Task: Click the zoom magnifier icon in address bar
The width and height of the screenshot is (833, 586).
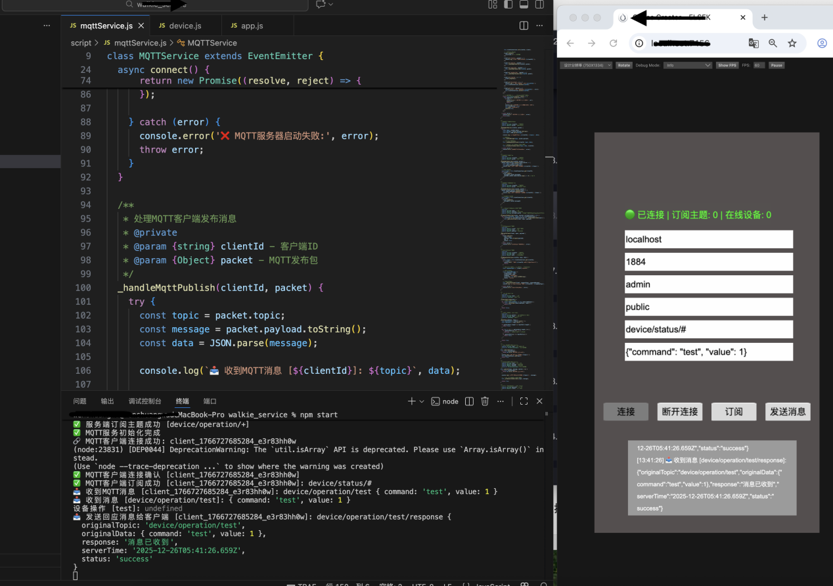Action: tap(773, 43)
